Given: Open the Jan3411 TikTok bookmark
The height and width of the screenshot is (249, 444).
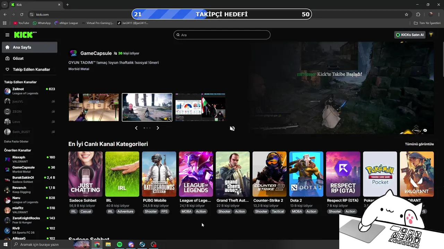Looking at the screenshot, I should coord(133,23).
